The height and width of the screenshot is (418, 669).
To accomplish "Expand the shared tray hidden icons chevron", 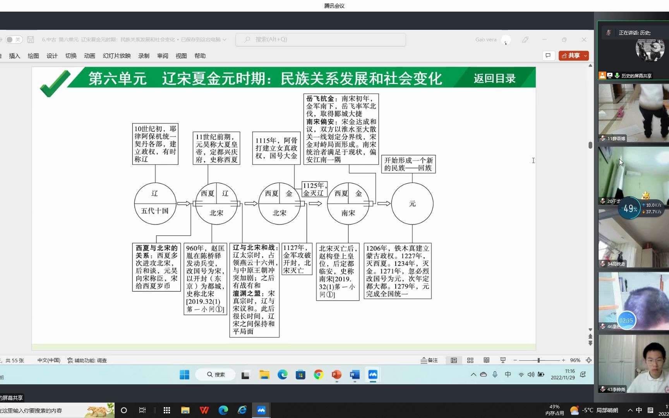I will (473, 375).
